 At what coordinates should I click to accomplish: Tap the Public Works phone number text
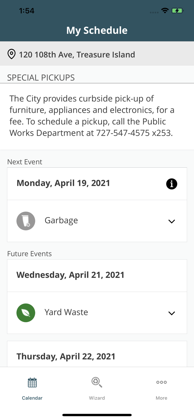134,133
